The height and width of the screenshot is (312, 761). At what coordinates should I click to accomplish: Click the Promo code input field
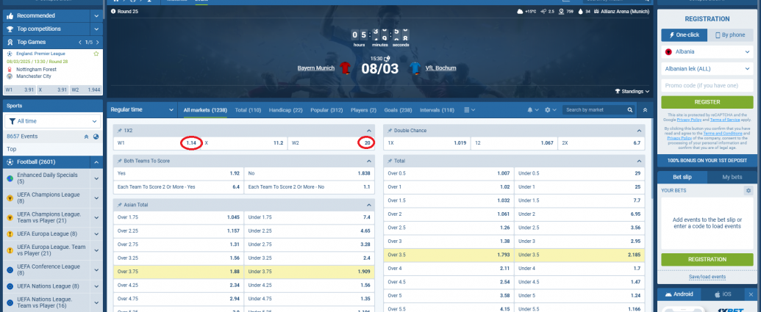coord(707,85)
